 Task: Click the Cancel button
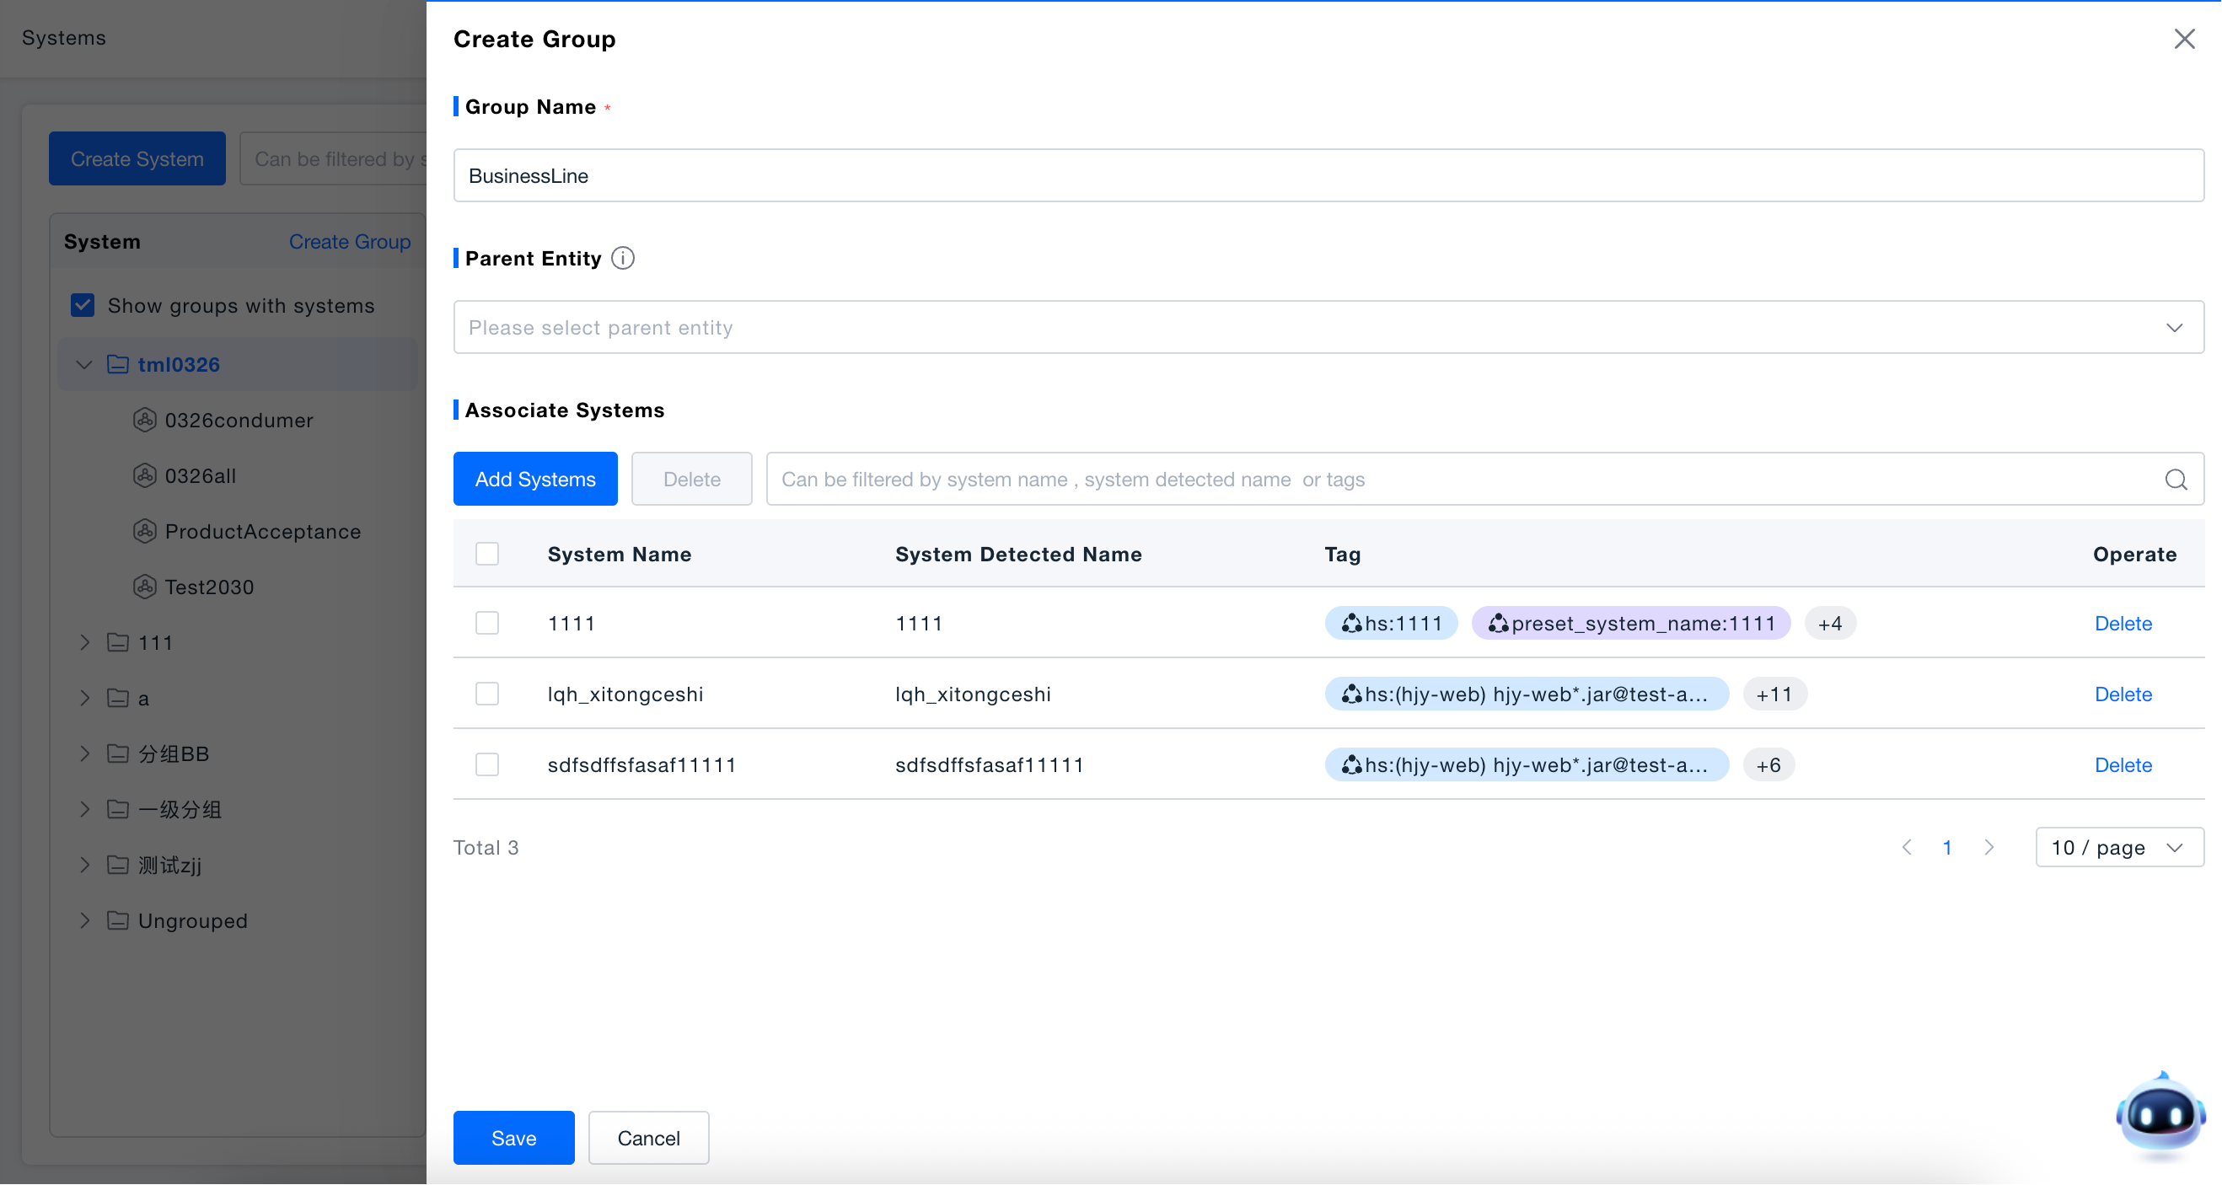pyautogui.click(x=649, y=1139)
